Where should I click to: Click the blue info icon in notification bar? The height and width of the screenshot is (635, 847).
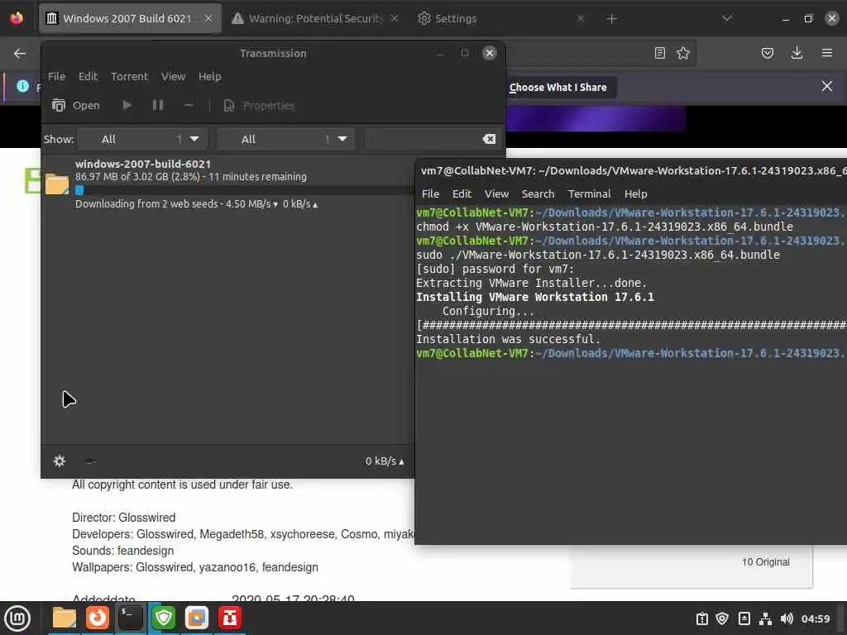(22, 86)
